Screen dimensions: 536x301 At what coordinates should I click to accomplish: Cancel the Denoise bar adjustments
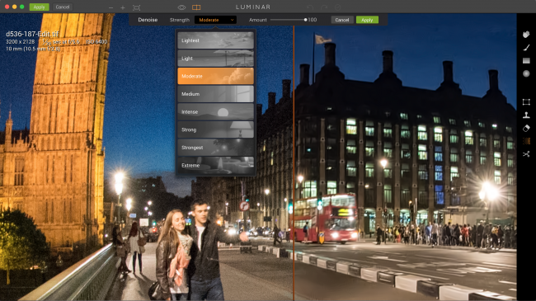342,20
